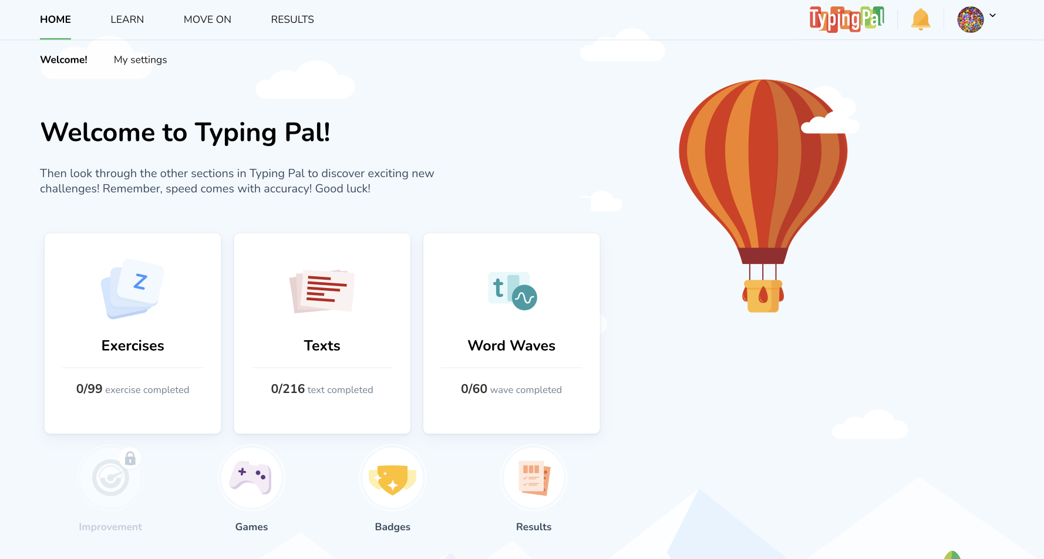Screen dimensions: 1044x559
Task: Open the MOVE ON menu
Action: 207,19
